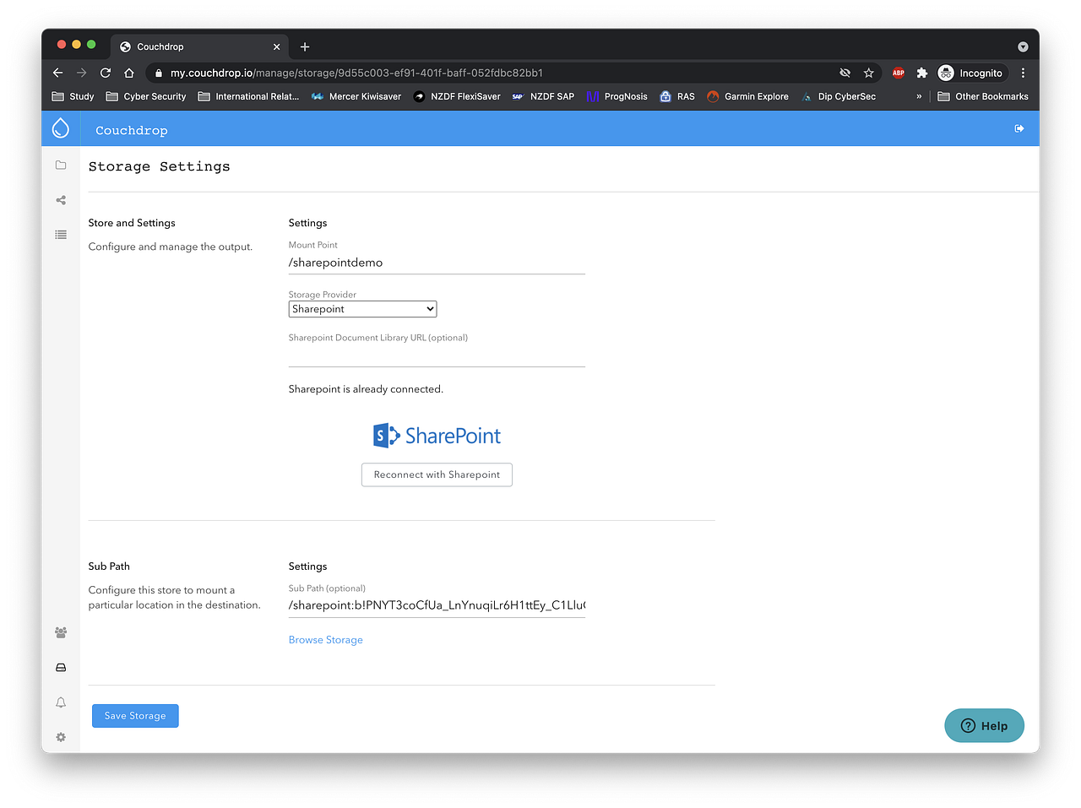Image resolution: width=1081 pixels, height=808 pixels.
Task: Open Settings via the gear icon
Action: (60, 737)
